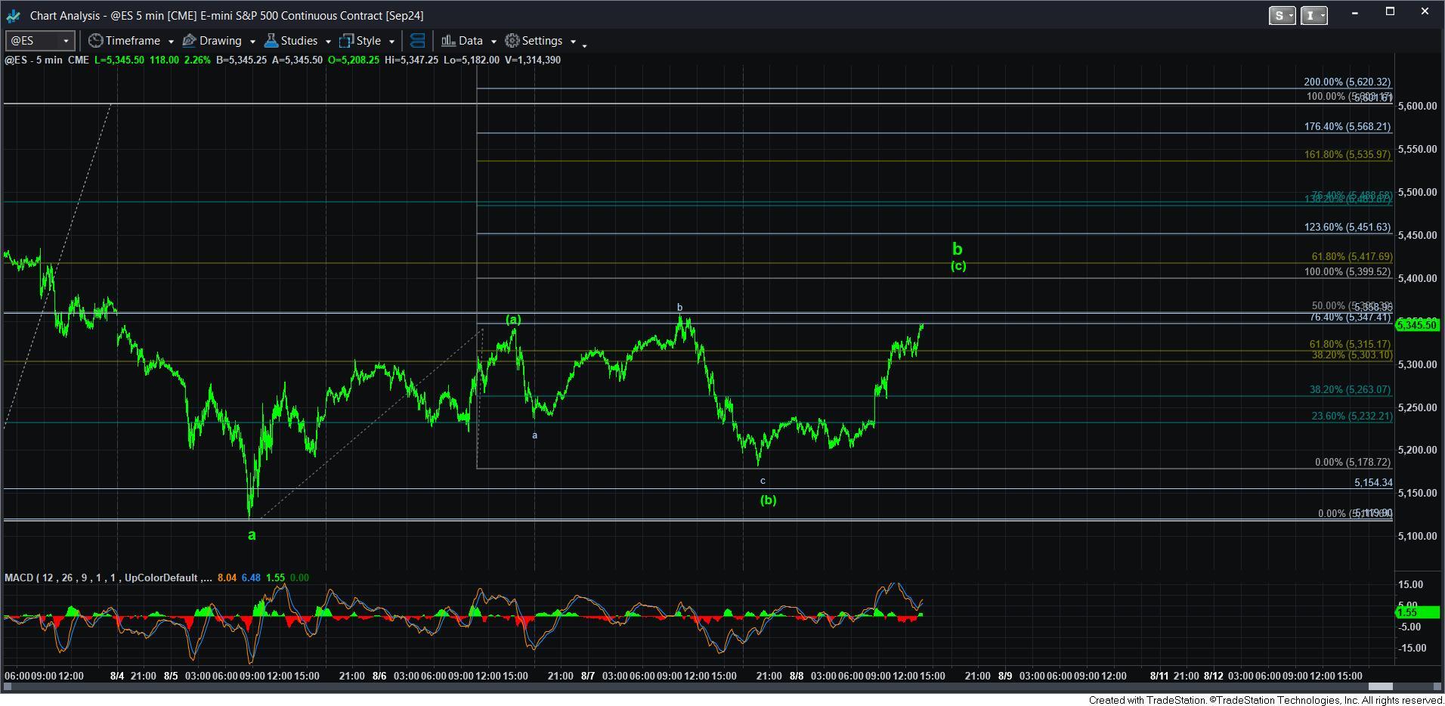The width and height of the screenshot is (1445, 706).
Task: Select the green '(c)' wave label
Action: [x=958, y=266]
